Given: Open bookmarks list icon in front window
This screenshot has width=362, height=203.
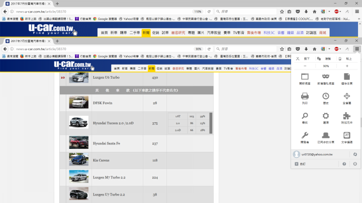Looking at the screenshot, I should [289, 49].
